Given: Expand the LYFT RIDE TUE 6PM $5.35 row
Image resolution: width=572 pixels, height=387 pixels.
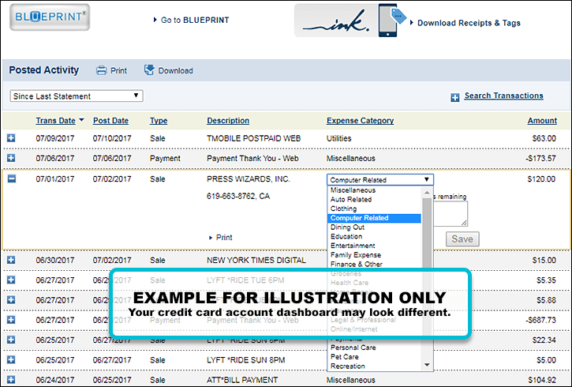Looking at the screenshot, I should (x=11, y=280).
